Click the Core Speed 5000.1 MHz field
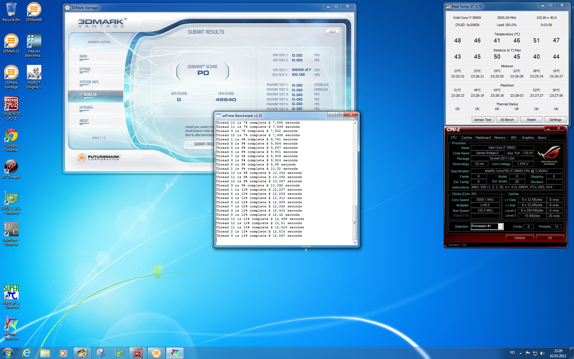 (485, 200)
